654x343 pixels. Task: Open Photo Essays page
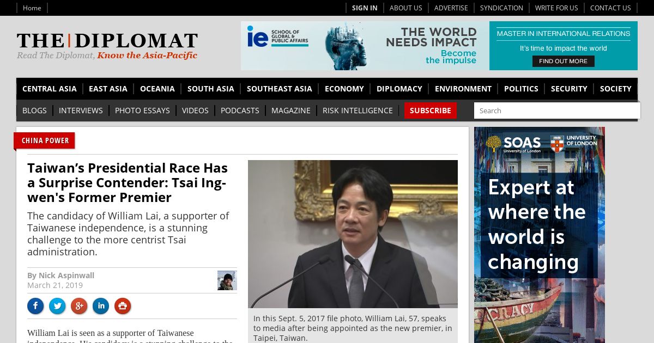point(142,111)
